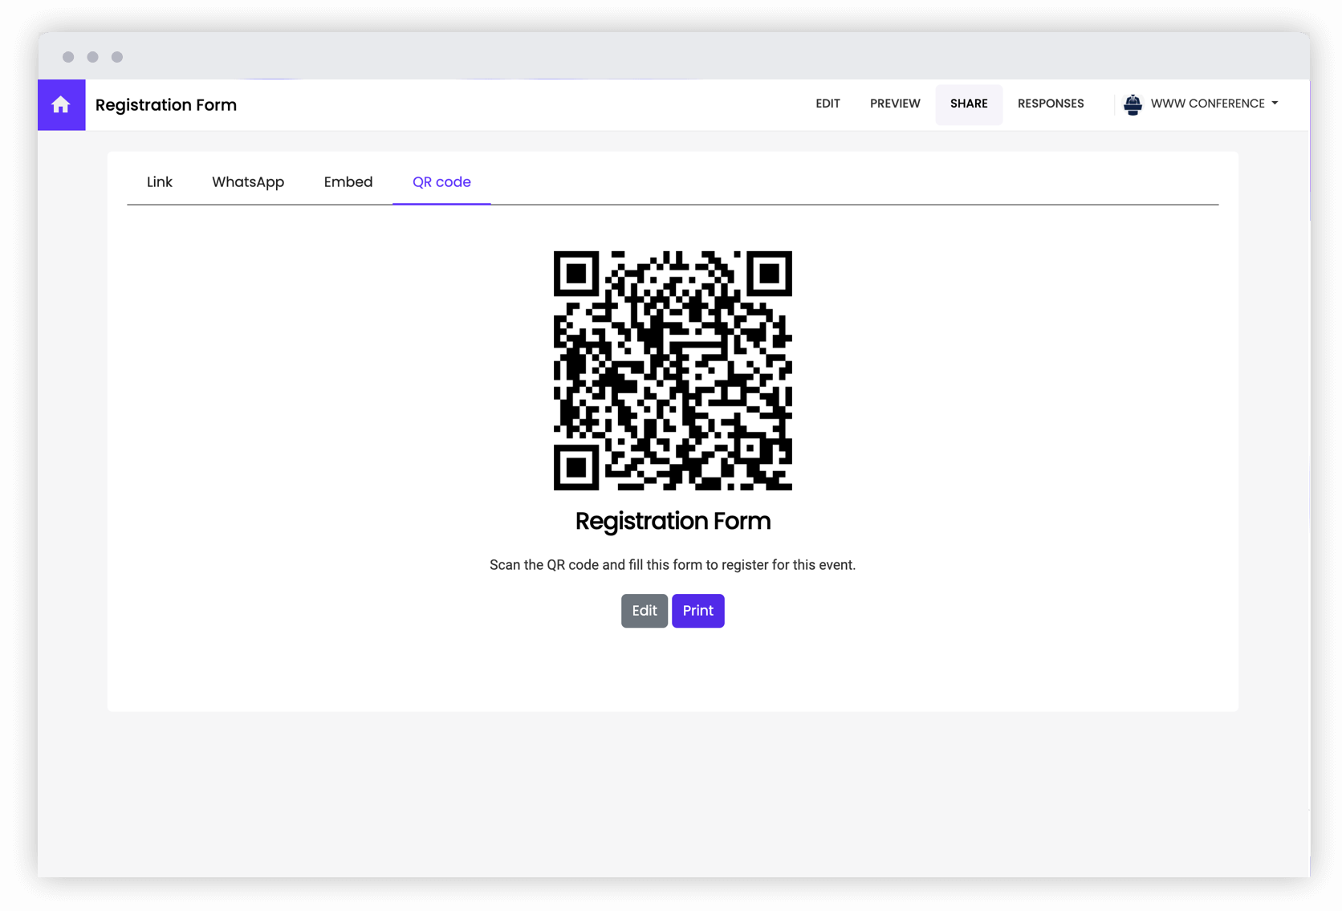This screenshot has height=911, width=1342.
Task: Select the Embed tab
Action: (348, 182)
